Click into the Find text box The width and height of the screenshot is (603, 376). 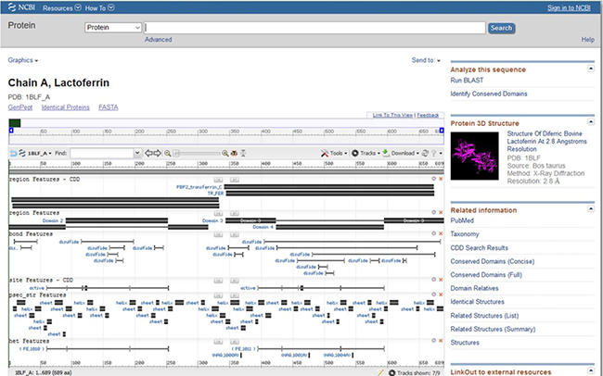102,153
